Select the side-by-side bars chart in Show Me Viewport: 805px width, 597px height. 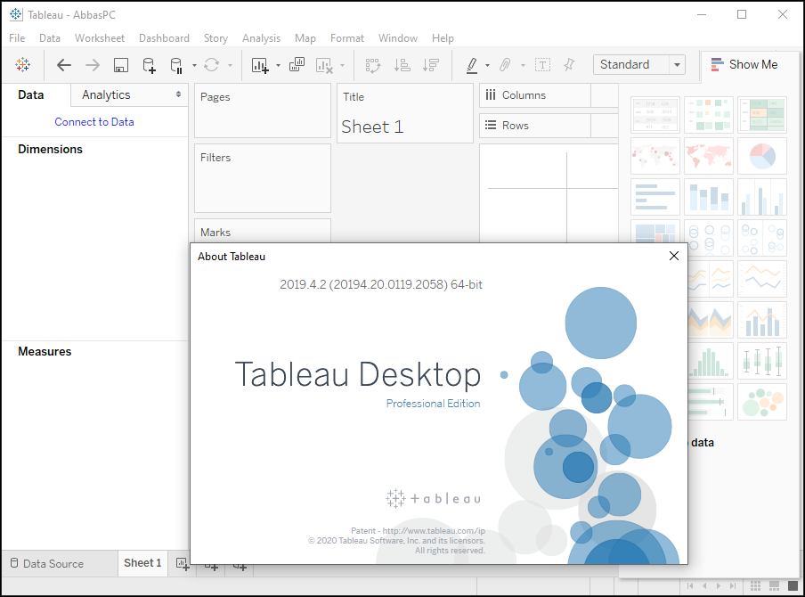click(x=762, y=197)
